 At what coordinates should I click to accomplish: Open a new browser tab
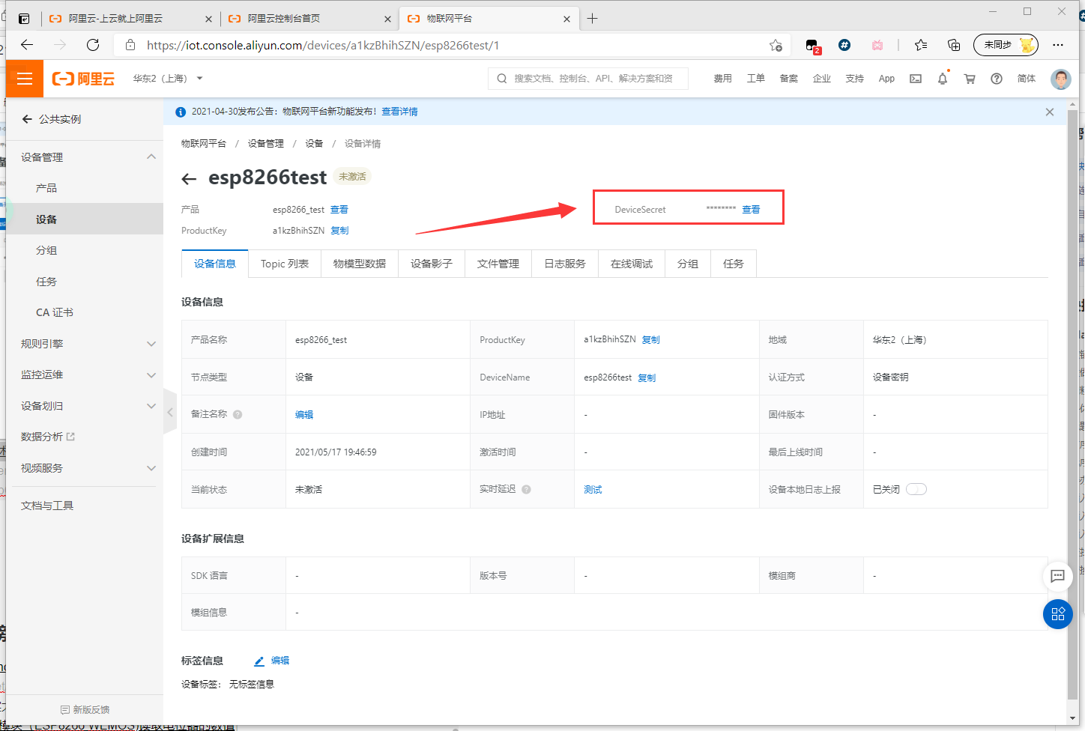[592, 19]
